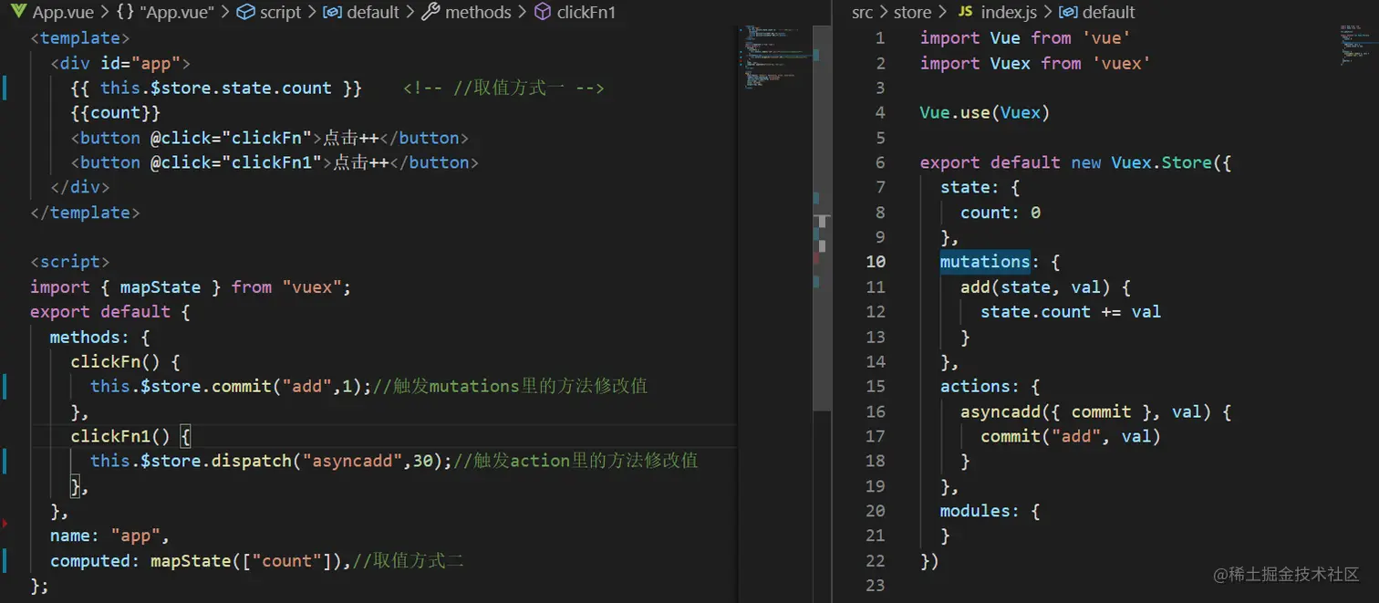
Task: Click line number 15 in index.js
Action: coord(875,386)
